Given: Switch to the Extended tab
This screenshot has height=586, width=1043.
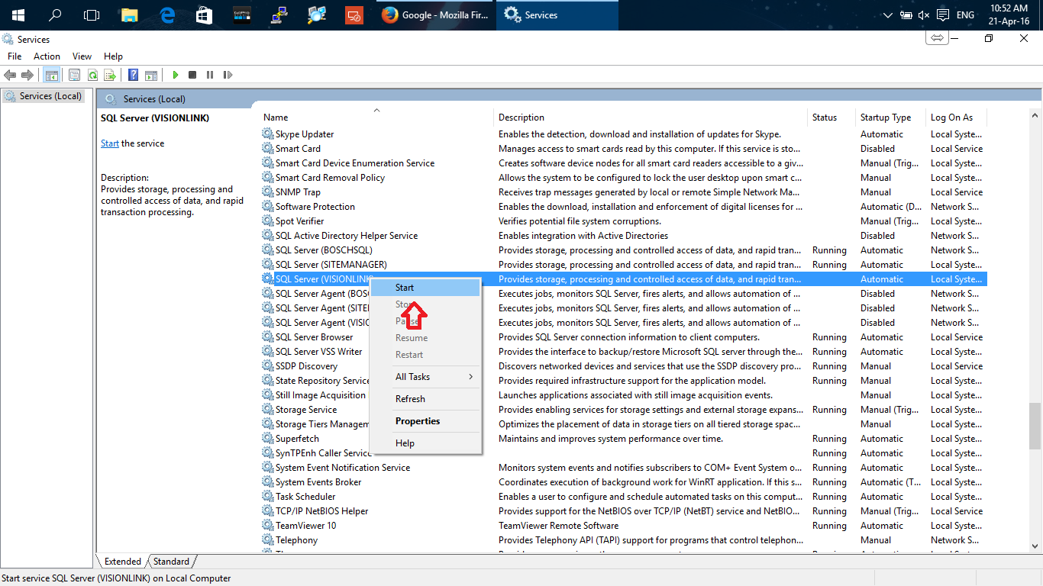Looking at the screenshot, I should tap(122, 562).
